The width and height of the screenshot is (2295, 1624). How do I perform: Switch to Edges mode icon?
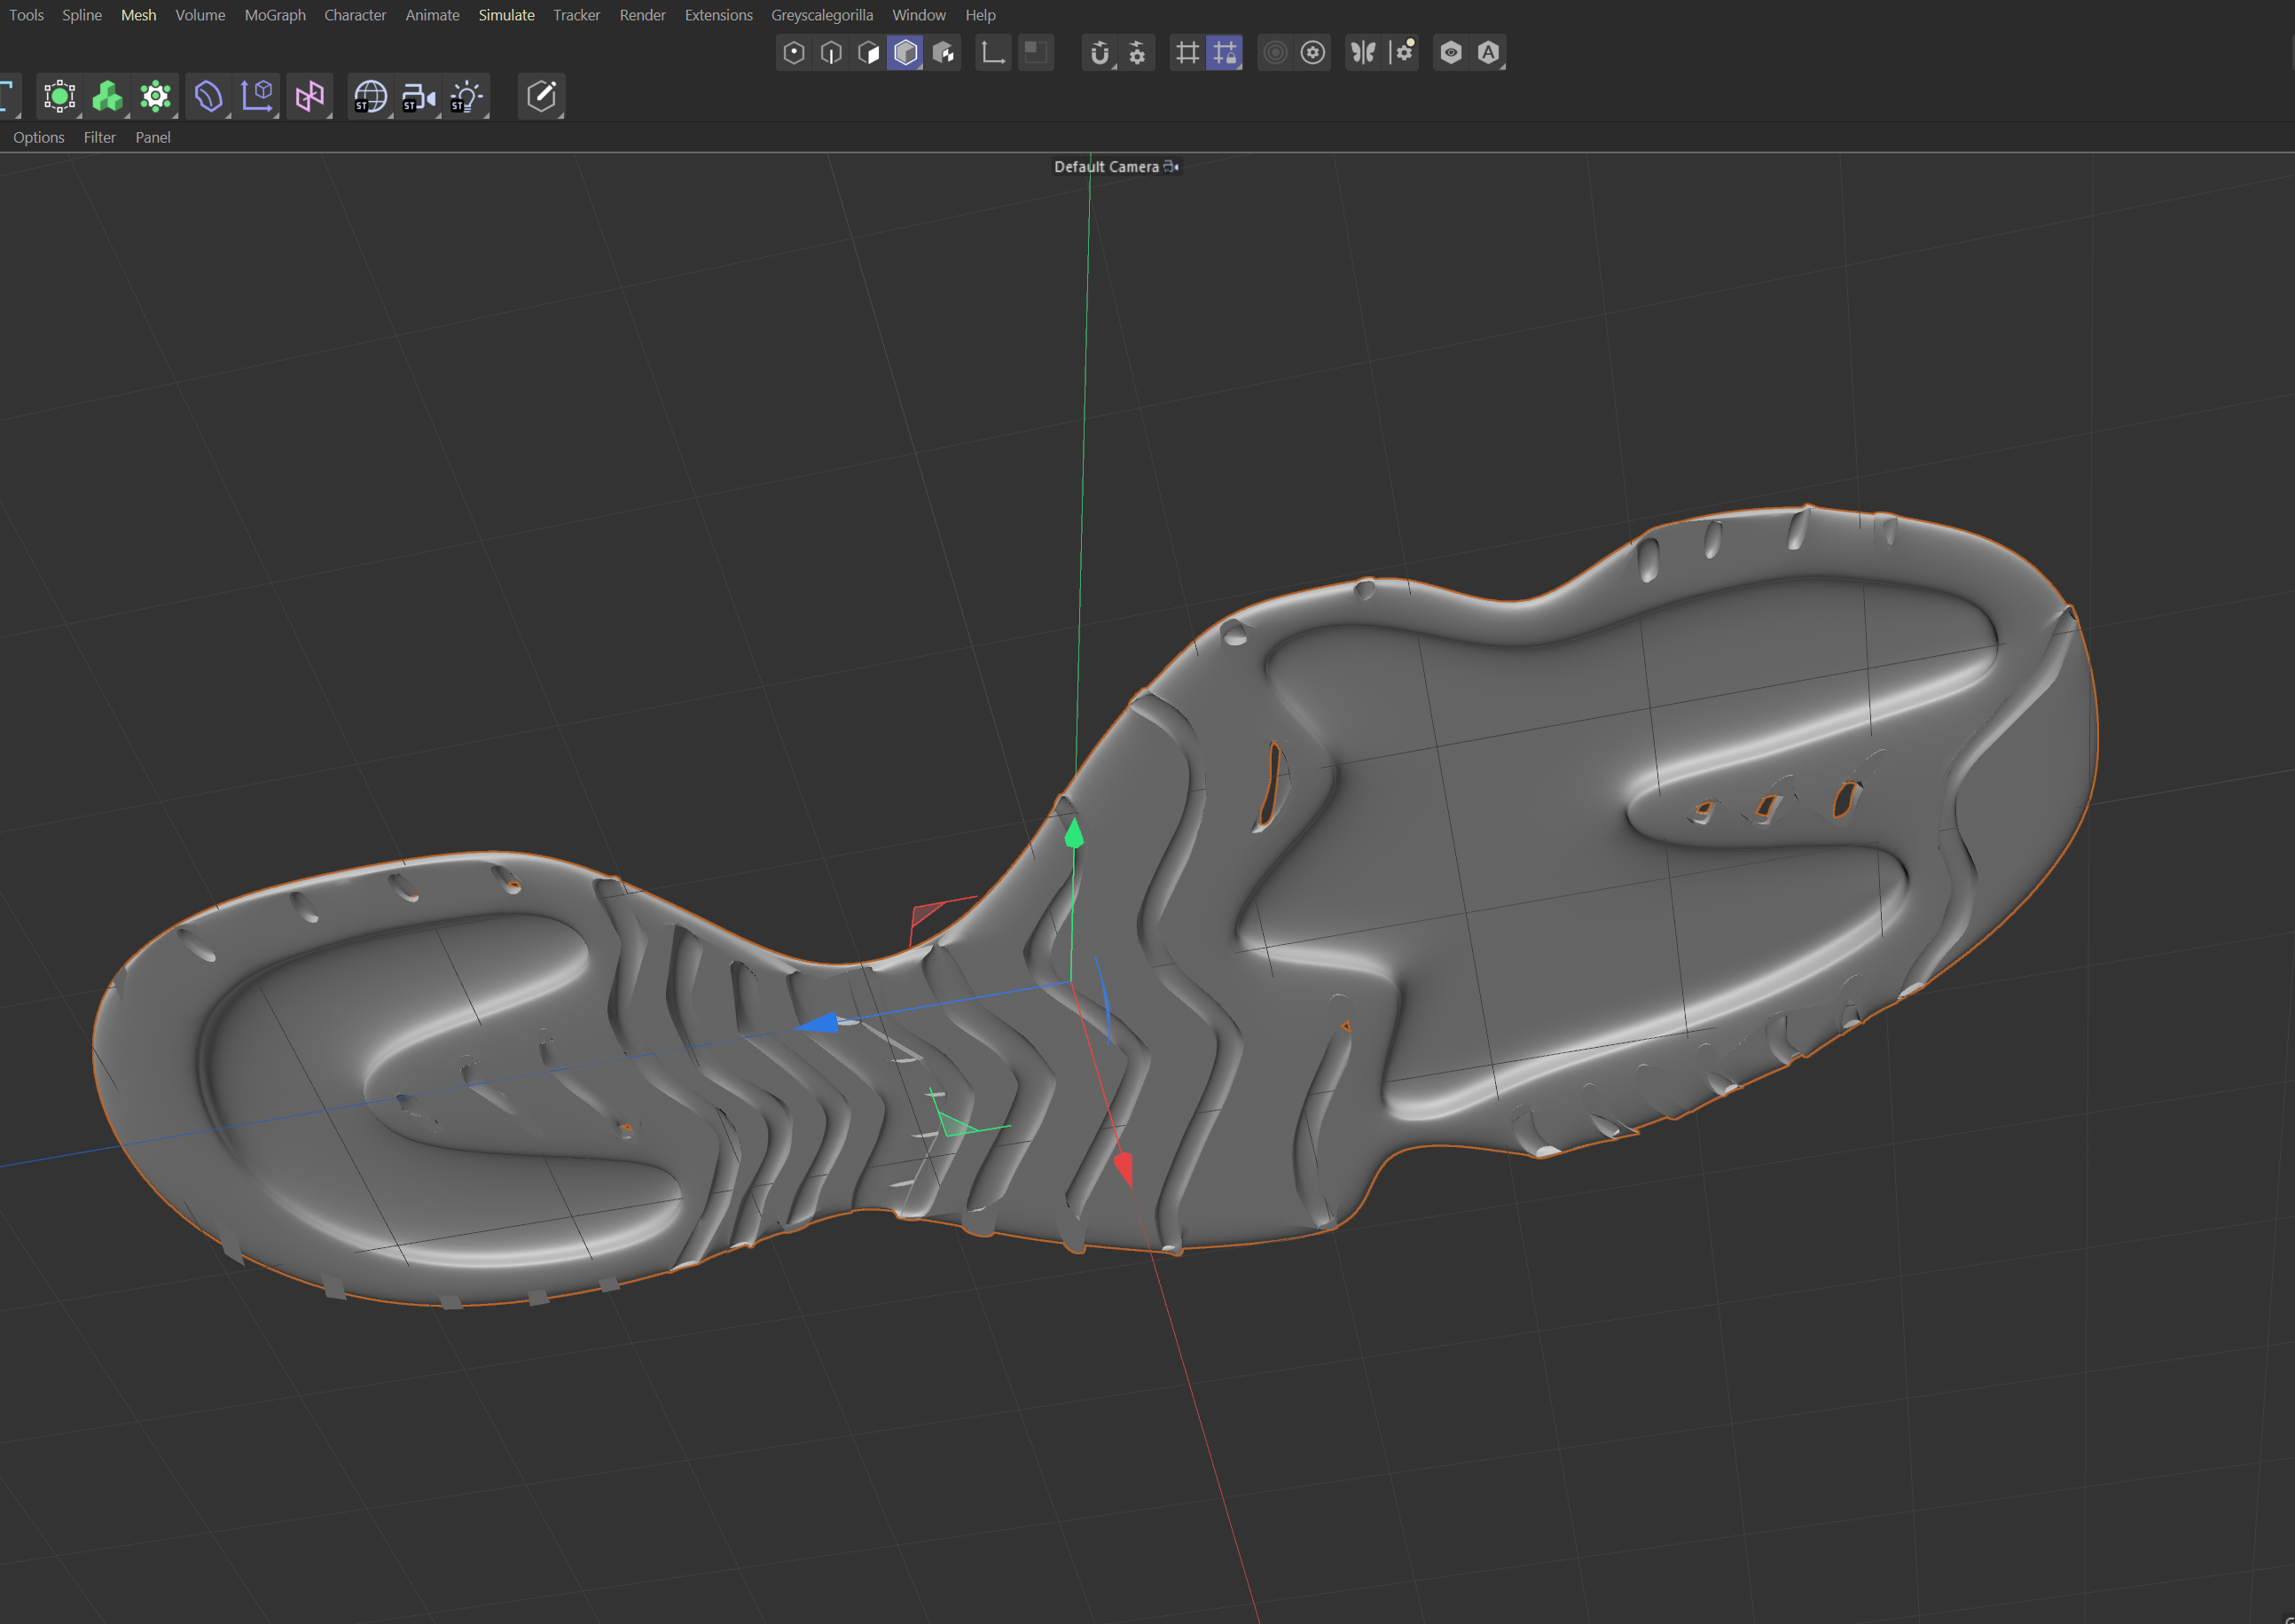830,53
